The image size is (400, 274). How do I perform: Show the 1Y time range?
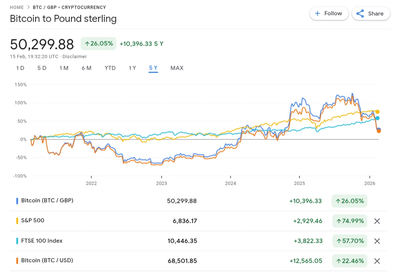132,68
